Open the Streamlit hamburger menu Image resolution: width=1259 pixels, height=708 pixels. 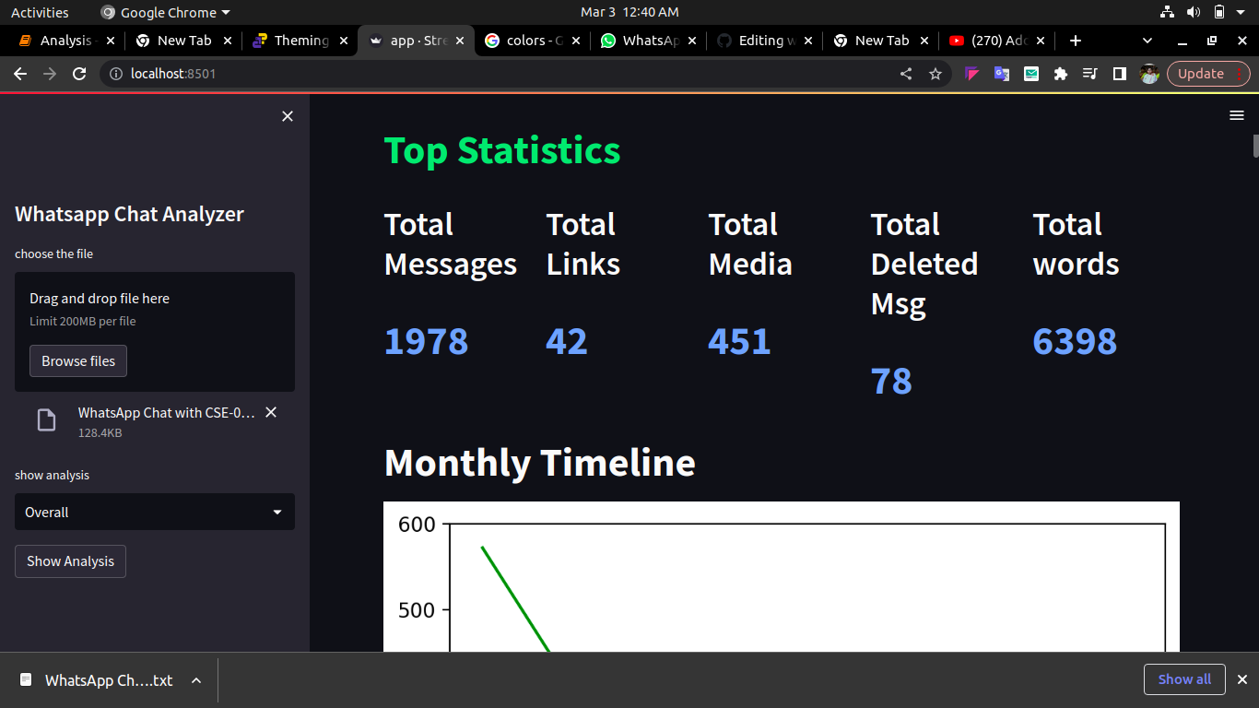[x=1236, y=115]
